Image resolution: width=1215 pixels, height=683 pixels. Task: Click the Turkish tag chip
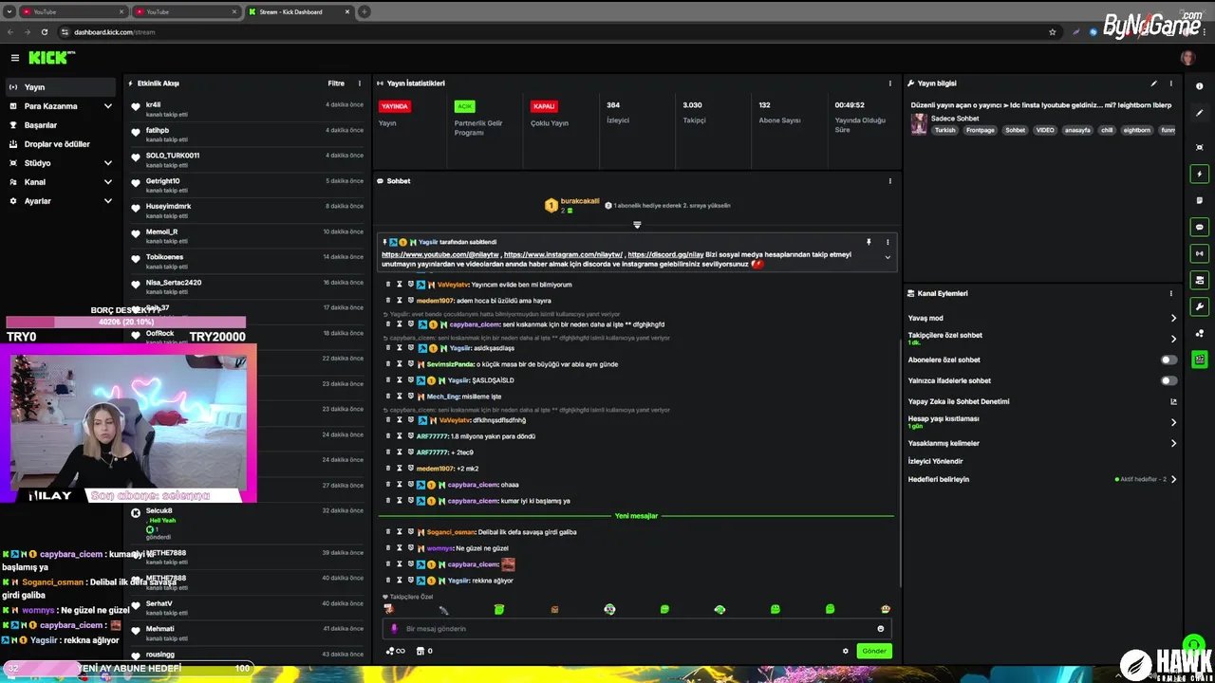click(x=944, y=130)
